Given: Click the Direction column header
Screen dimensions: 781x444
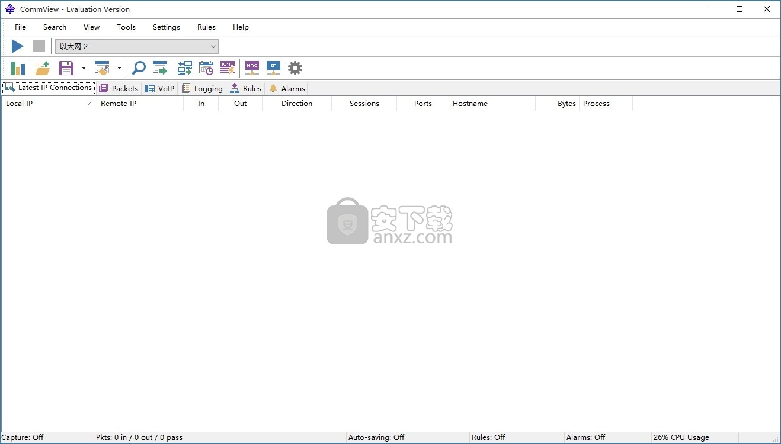Looking at the screenshot, I should [x=297, y=104].
